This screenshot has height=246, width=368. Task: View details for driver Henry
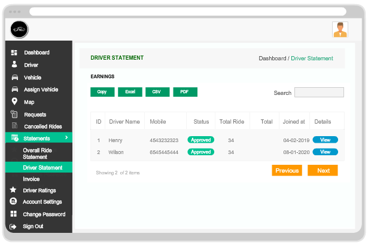325,140
